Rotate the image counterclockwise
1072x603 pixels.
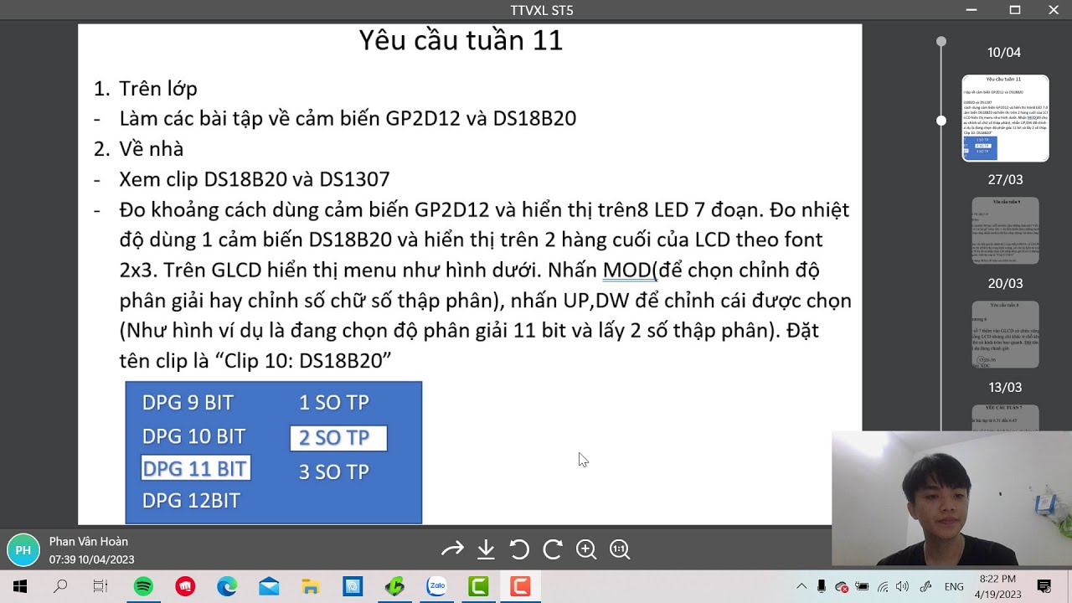(519, 549)
